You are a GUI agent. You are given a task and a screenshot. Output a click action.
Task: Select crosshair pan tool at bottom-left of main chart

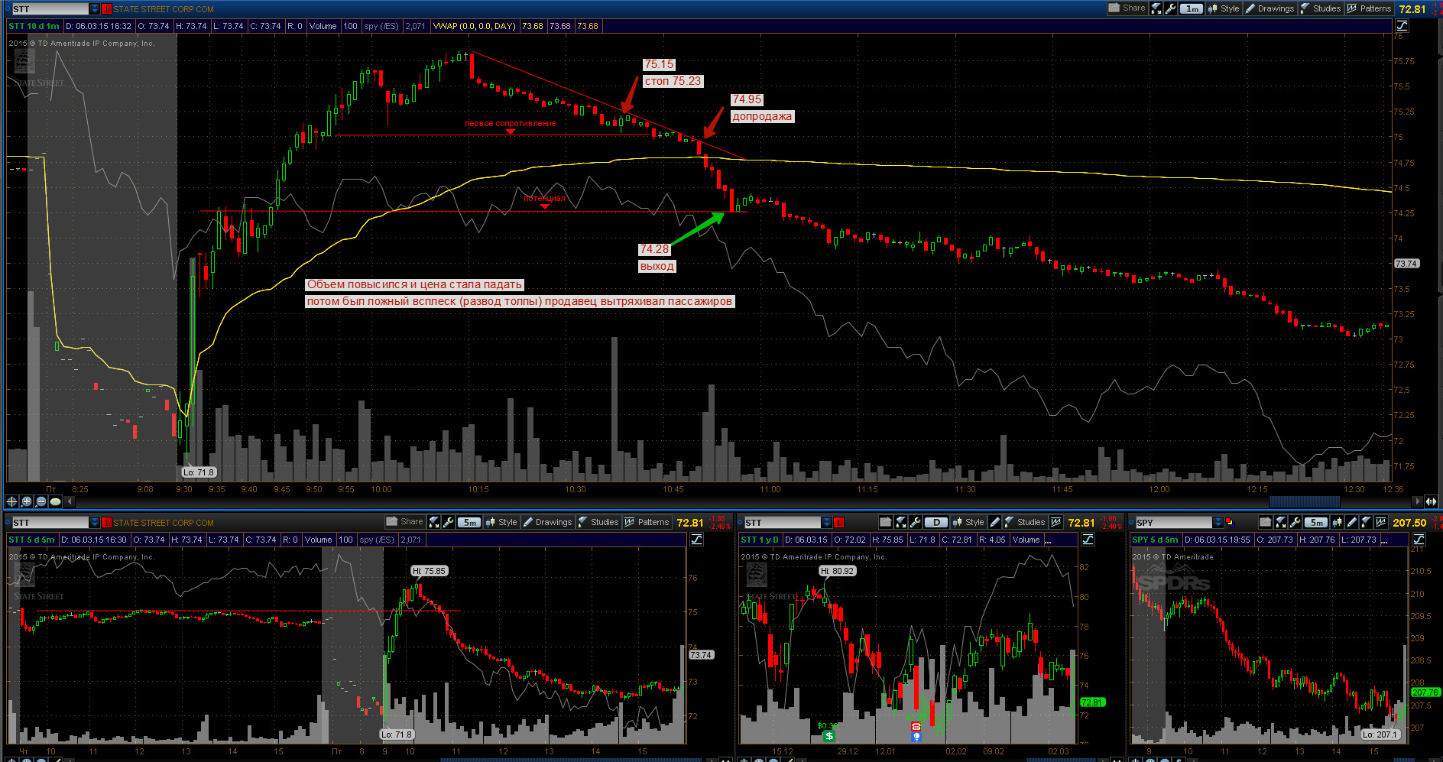[11, 501]
